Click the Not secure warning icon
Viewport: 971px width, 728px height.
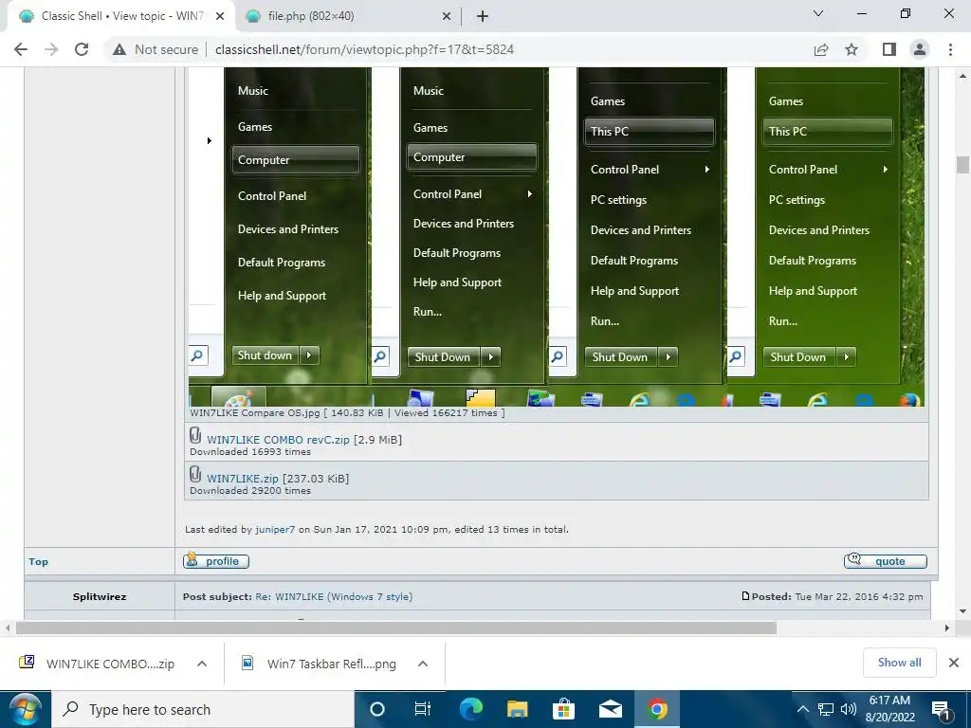(x=119, y=49)
